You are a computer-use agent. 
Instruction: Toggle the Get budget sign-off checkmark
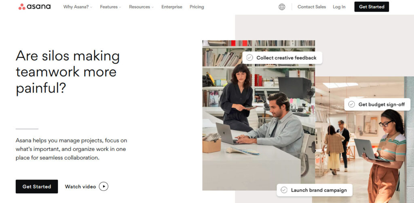point(351,105)
